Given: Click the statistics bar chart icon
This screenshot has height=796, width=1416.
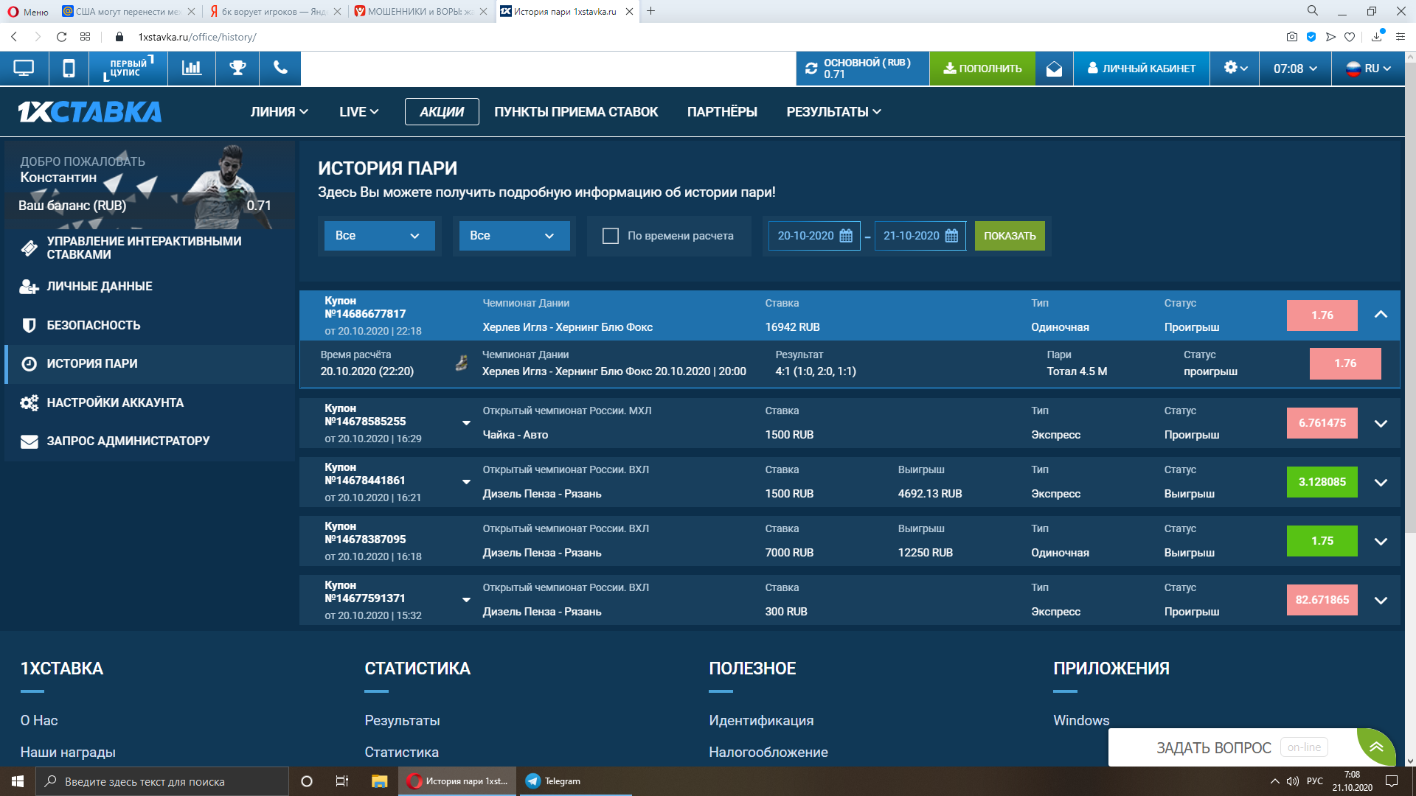Looking at the screenshot, I should 192,69.
